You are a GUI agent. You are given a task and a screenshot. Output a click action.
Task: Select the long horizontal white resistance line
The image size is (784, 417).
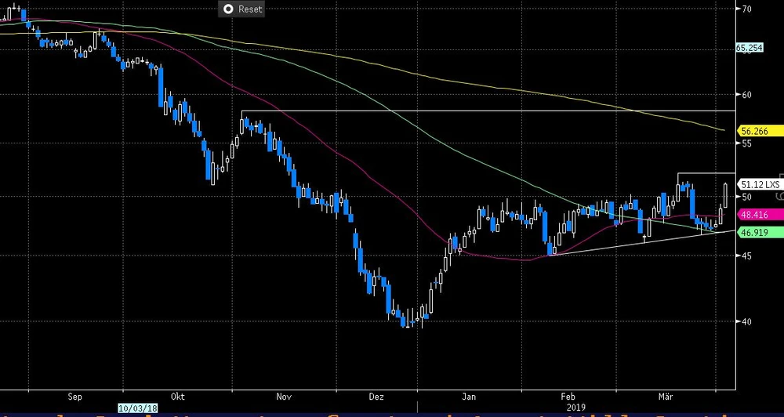click(486, 111)
